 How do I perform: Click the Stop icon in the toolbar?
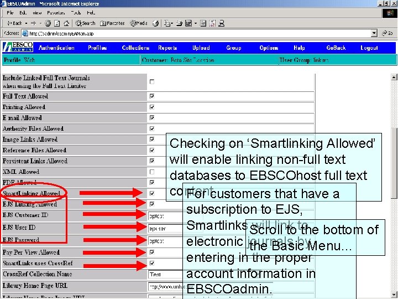click(x=48, y=23)
